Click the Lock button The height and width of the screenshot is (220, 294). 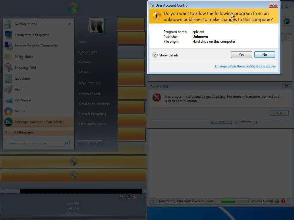(x=86, y=143)
